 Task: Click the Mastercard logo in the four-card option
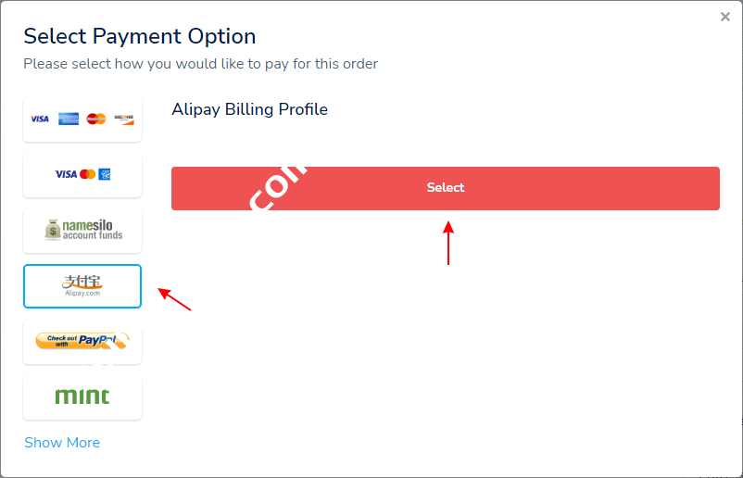[96, 119]
